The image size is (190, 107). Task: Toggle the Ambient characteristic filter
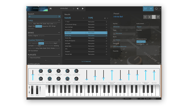[x=41, y=43]
